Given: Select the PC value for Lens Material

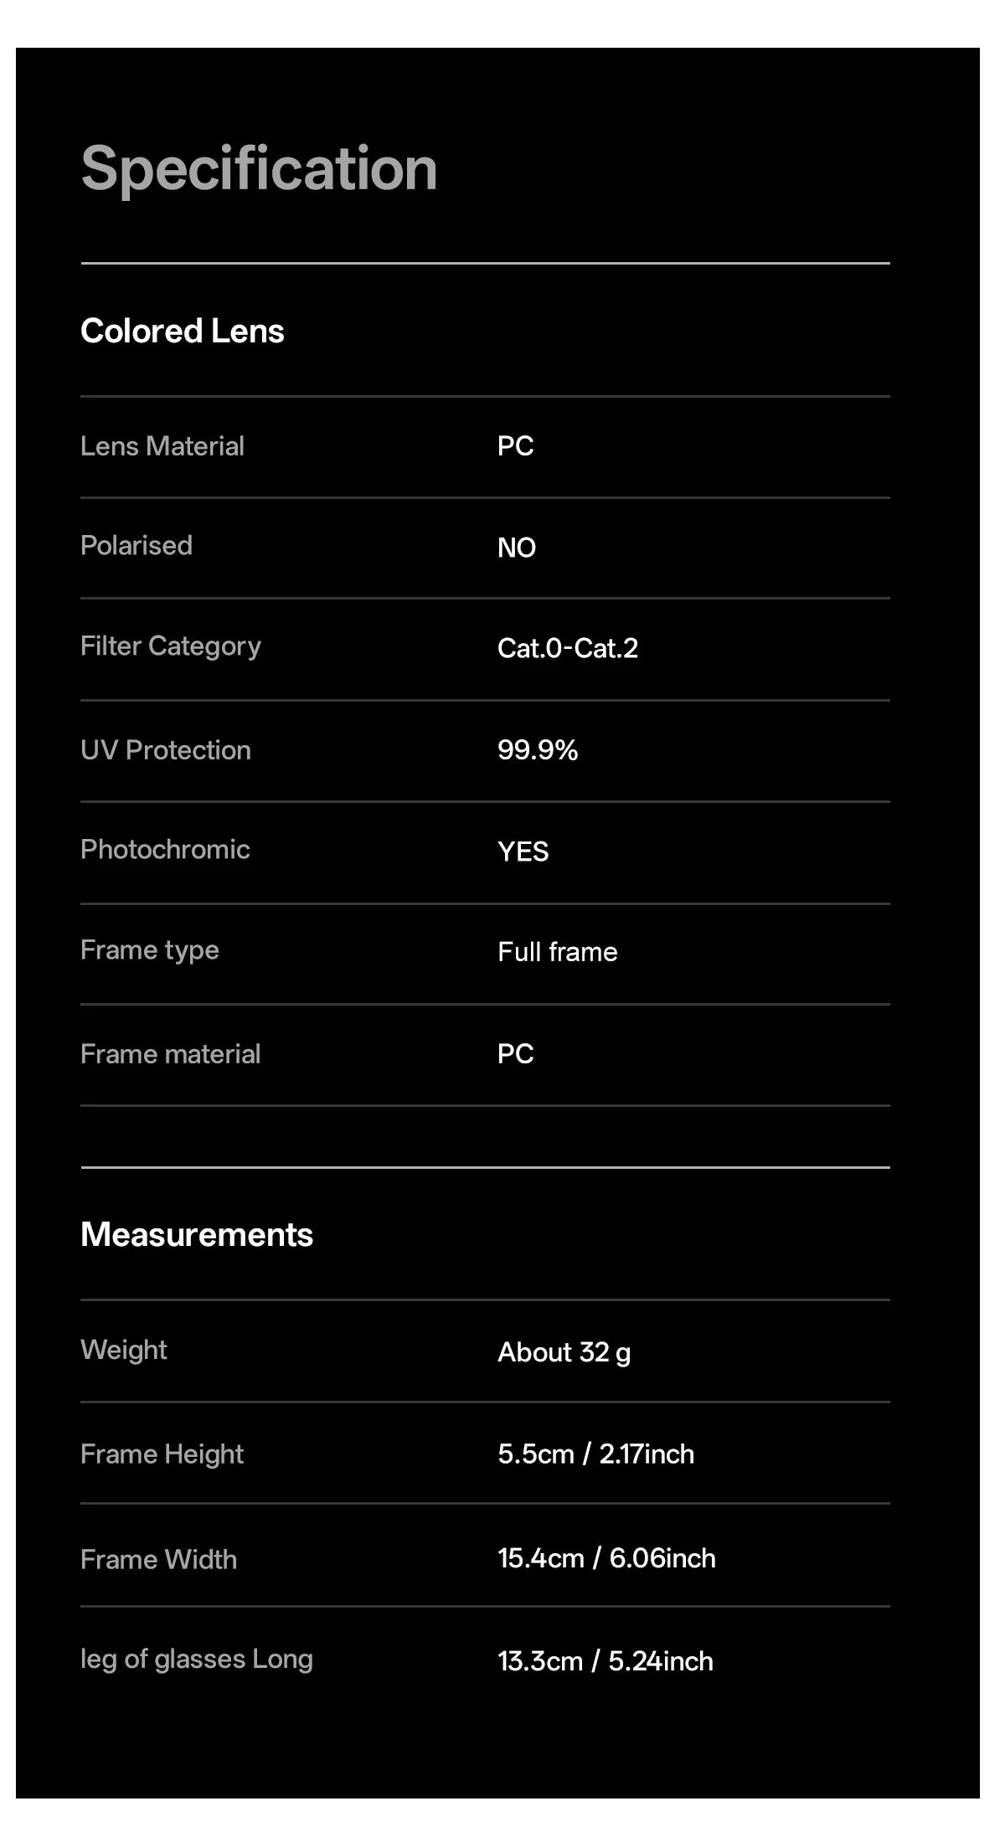Looking at the screenshot, I should pos(515,445).
